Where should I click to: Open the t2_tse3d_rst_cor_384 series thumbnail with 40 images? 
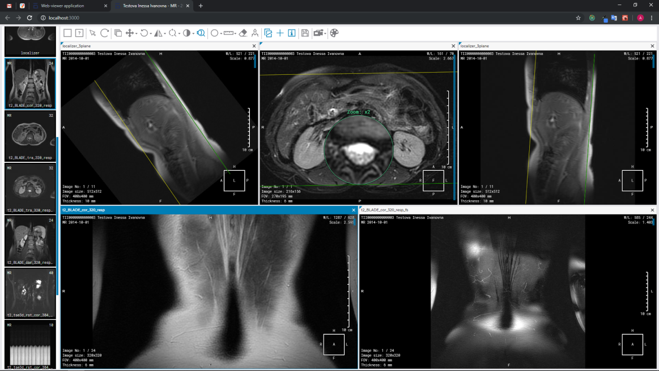click(30, 293)
